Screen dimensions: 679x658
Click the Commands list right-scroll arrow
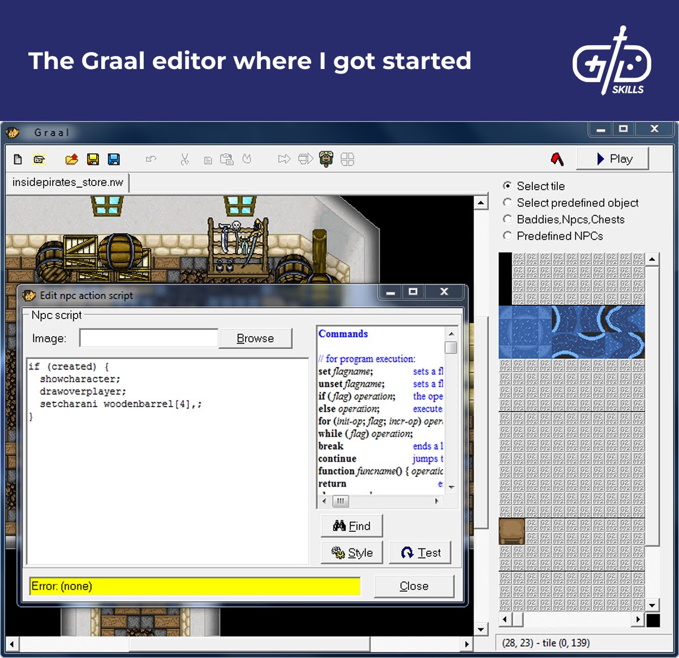click(437, 501)
